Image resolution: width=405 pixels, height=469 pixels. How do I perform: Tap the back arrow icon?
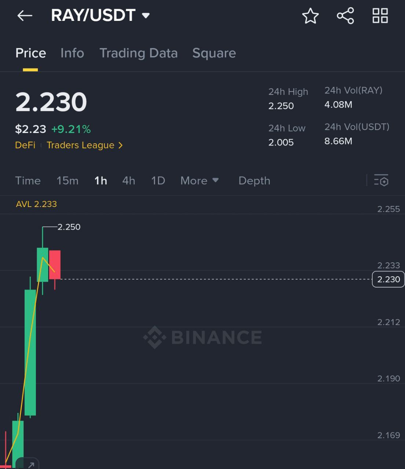pyautogui.click(x=25, y=15)
